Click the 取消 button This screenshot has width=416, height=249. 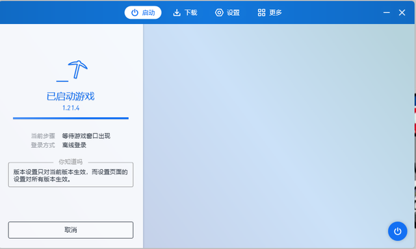pyautogui.click(x=71, y=230)
